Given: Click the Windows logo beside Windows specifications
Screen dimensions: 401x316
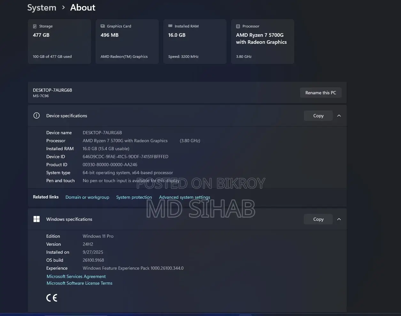Looking at the screenshot, I should pos(36,219).
